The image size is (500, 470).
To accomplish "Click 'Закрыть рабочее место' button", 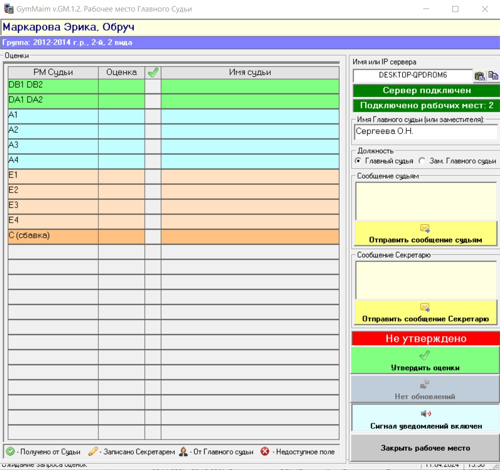I will 425,448.
